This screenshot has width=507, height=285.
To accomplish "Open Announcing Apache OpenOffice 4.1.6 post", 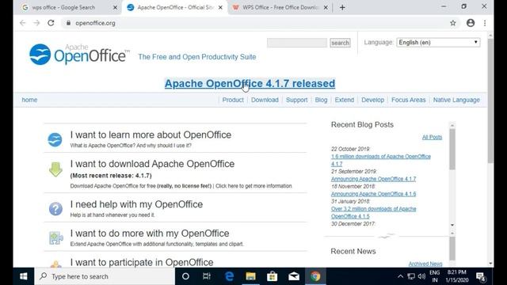I will (373, 194).
